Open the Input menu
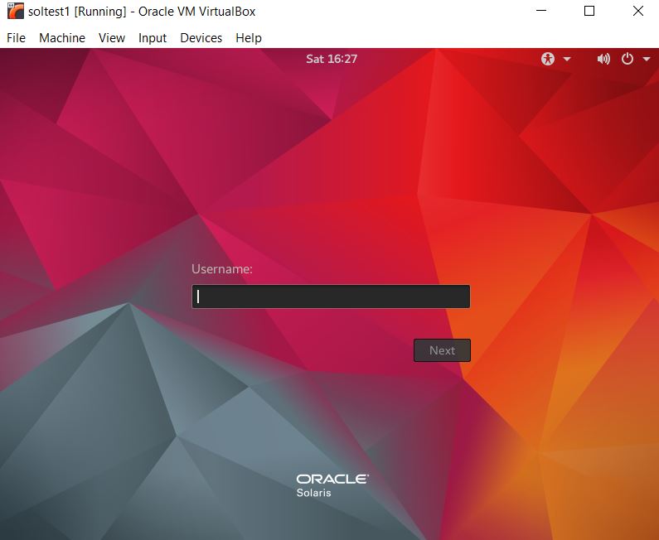659x540 pixels. tap(153, 38)
